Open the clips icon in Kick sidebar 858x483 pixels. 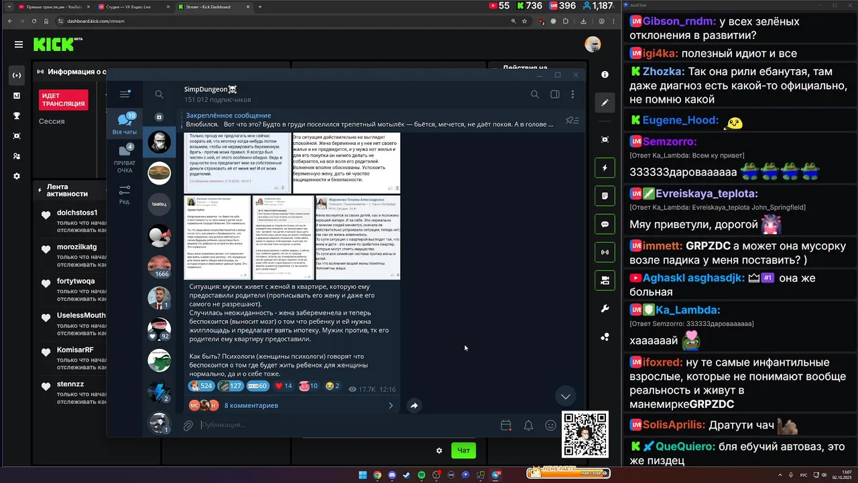tap(17, 136)
